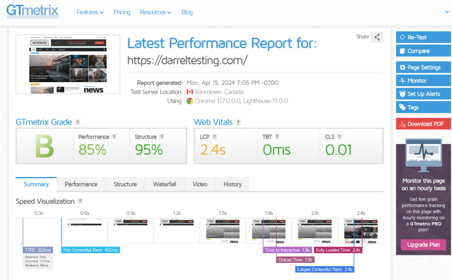Click the Onload Time: 1.9s marker
The image size is (452, 280).
coord(295,260)
